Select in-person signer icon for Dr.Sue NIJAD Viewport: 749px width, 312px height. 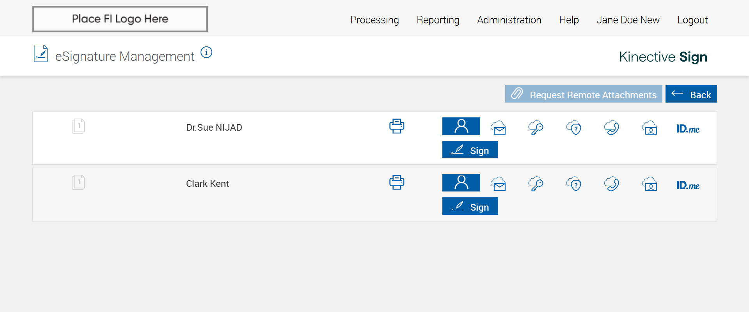coord(461,126)
